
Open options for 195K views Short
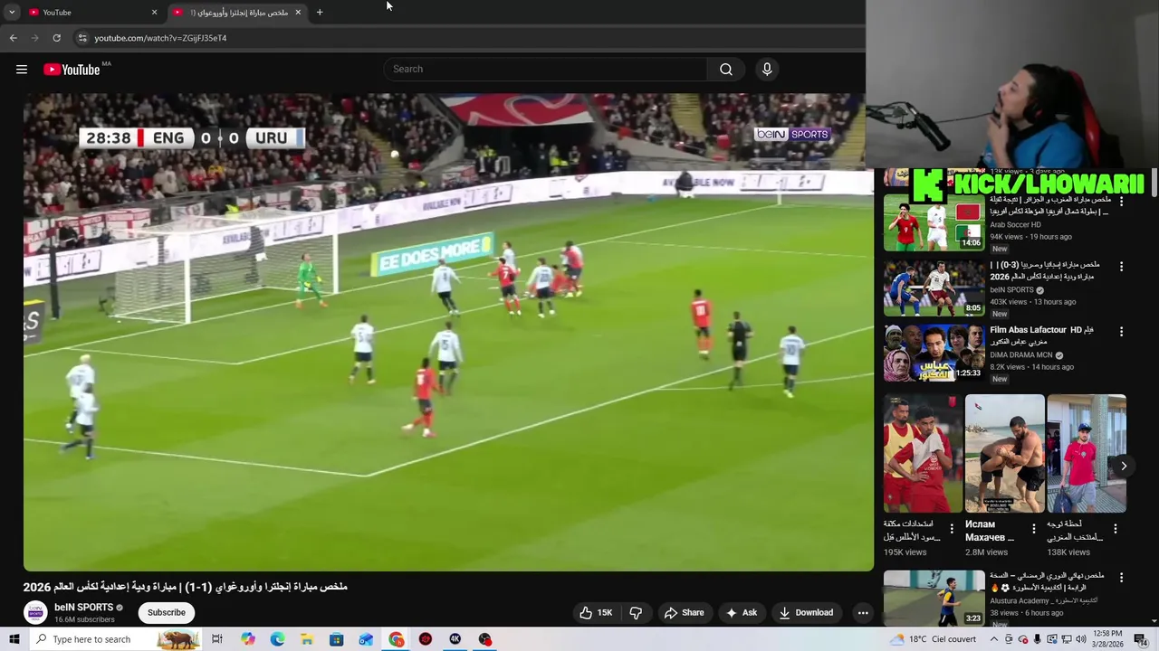pyautogui.click(x=952, y=528)
